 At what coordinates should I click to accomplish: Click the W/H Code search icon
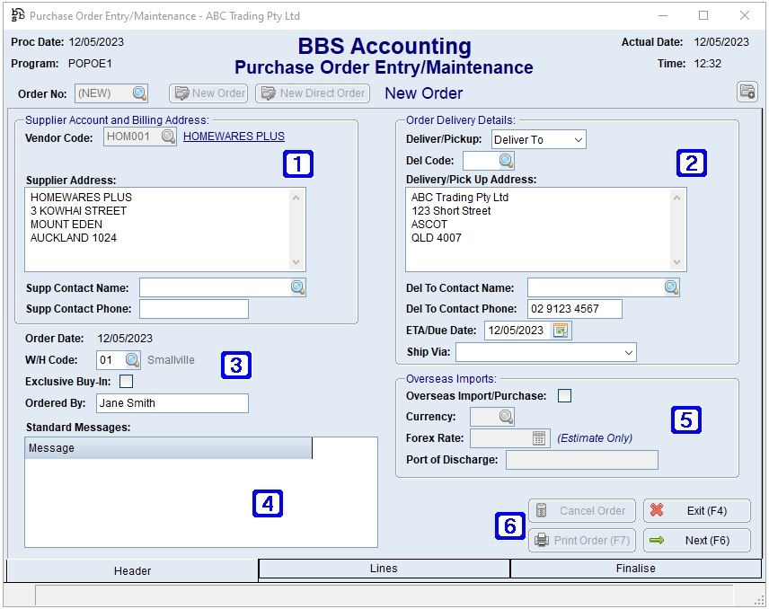click(x=132, y=360)
